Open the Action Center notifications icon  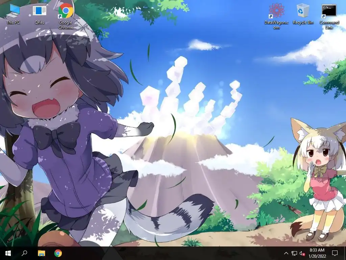335,253
